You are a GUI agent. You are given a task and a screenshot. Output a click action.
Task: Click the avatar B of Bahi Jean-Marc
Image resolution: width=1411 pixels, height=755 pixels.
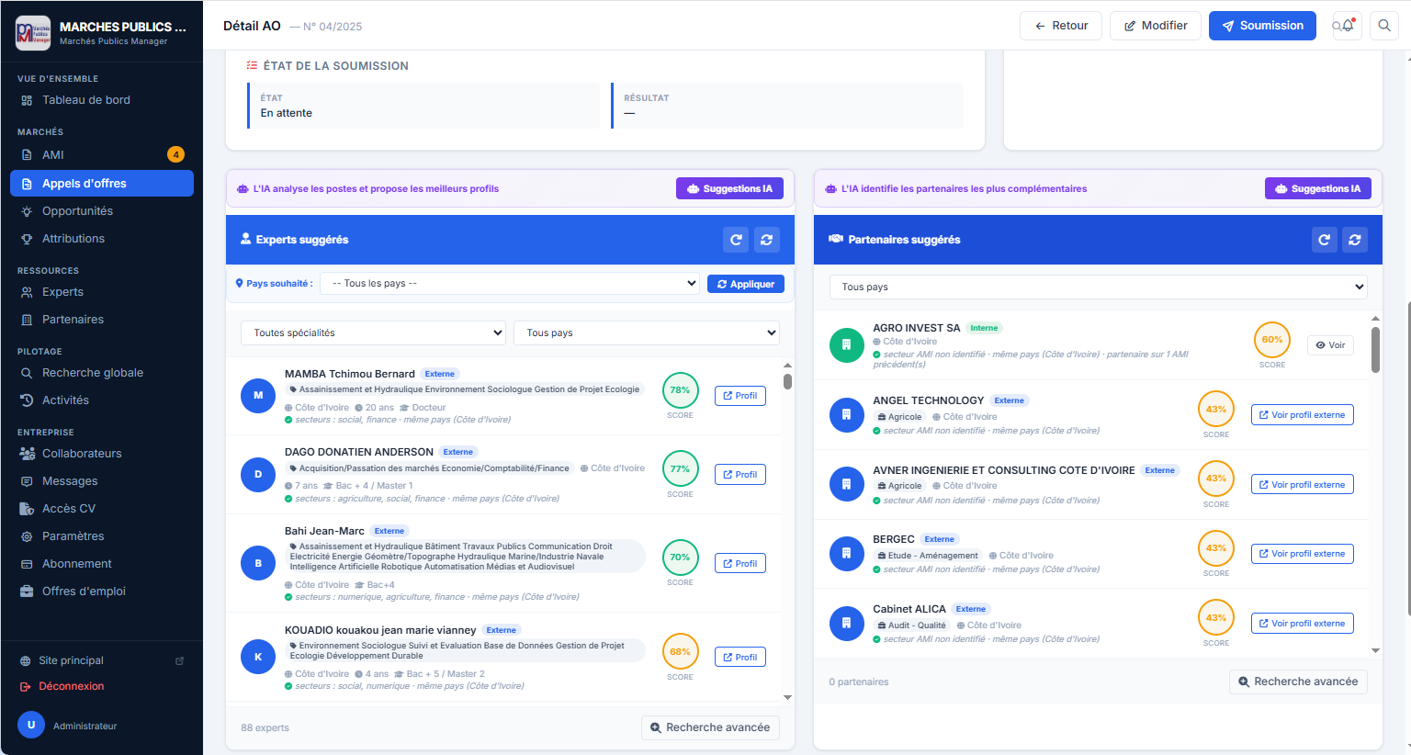click(258, 564)
